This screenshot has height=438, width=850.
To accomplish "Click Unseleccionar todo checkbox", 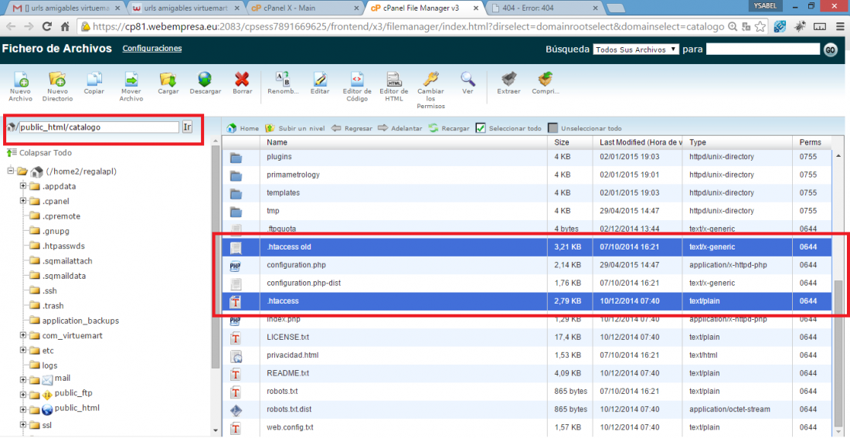I will [553, 128].
